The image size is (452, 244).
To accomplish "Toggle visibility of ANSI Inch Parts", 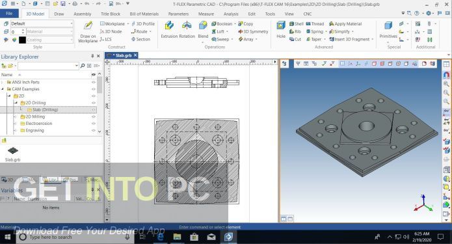I will point(94,82).
